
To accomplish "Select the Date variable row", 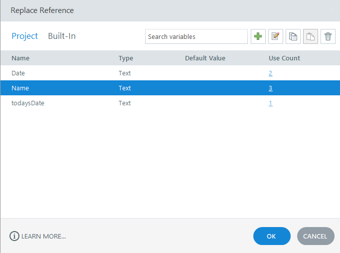I will coord(170,73).
